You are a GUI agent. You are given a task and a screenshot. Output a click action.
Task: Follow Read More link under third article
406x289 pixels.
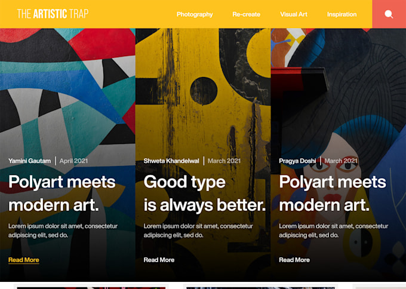[294, 260]
